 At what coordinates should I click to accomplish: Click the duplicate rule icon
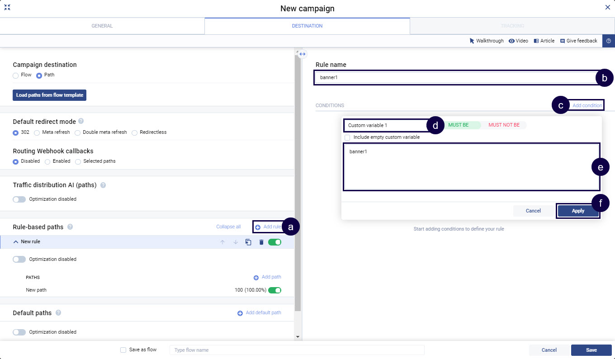(x=248, y=242)
